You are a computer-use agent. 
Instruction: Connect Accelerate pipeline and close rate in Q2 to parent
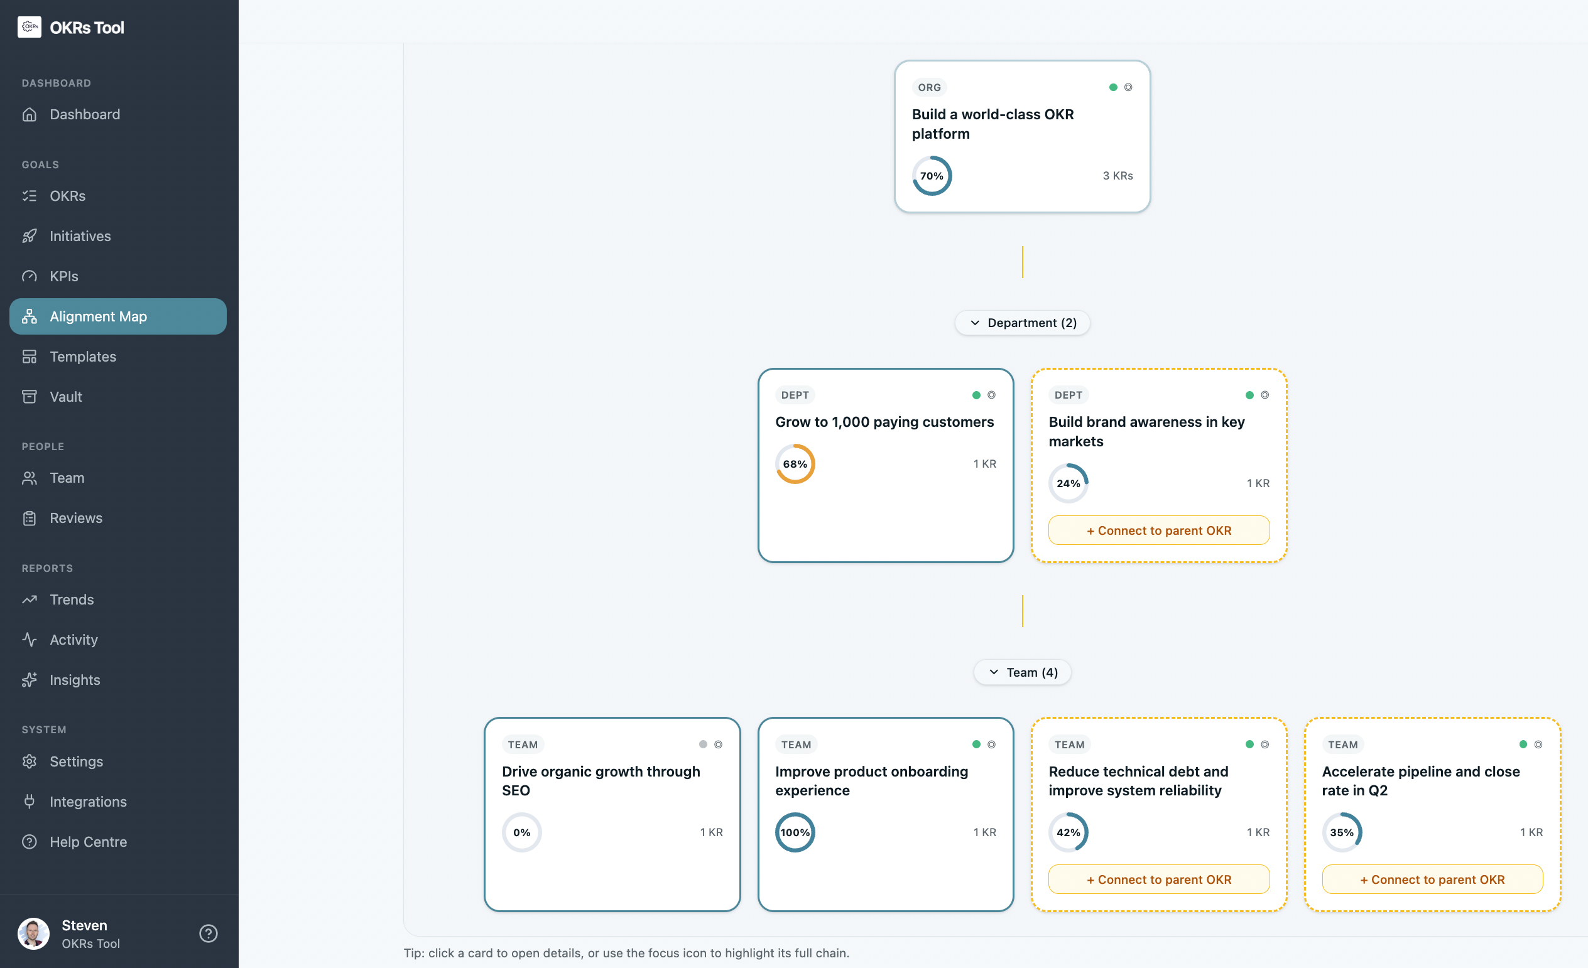[x=1432, y=879]
